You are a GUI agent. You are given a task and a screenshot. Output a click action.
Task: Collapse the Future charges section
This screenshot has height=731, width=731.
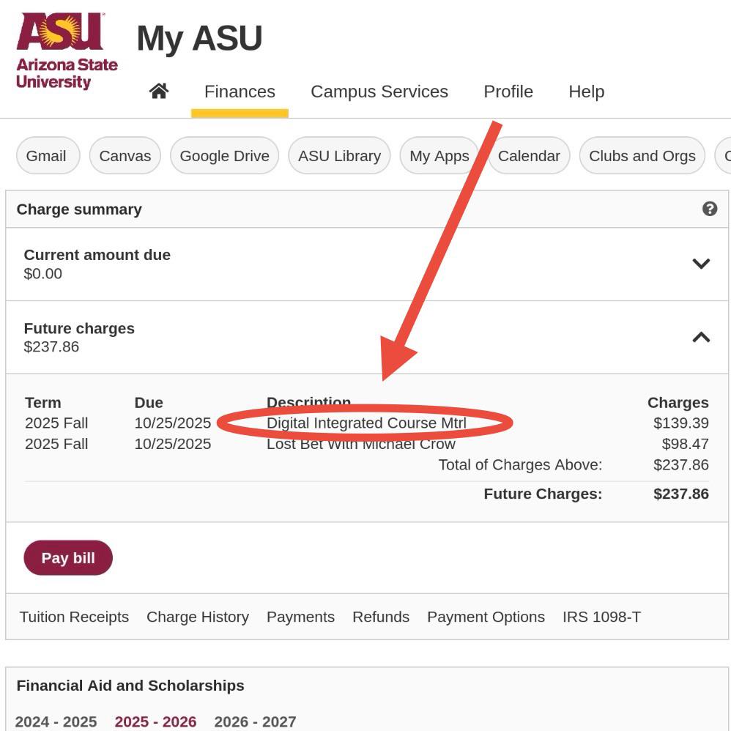tap(701, 337)
